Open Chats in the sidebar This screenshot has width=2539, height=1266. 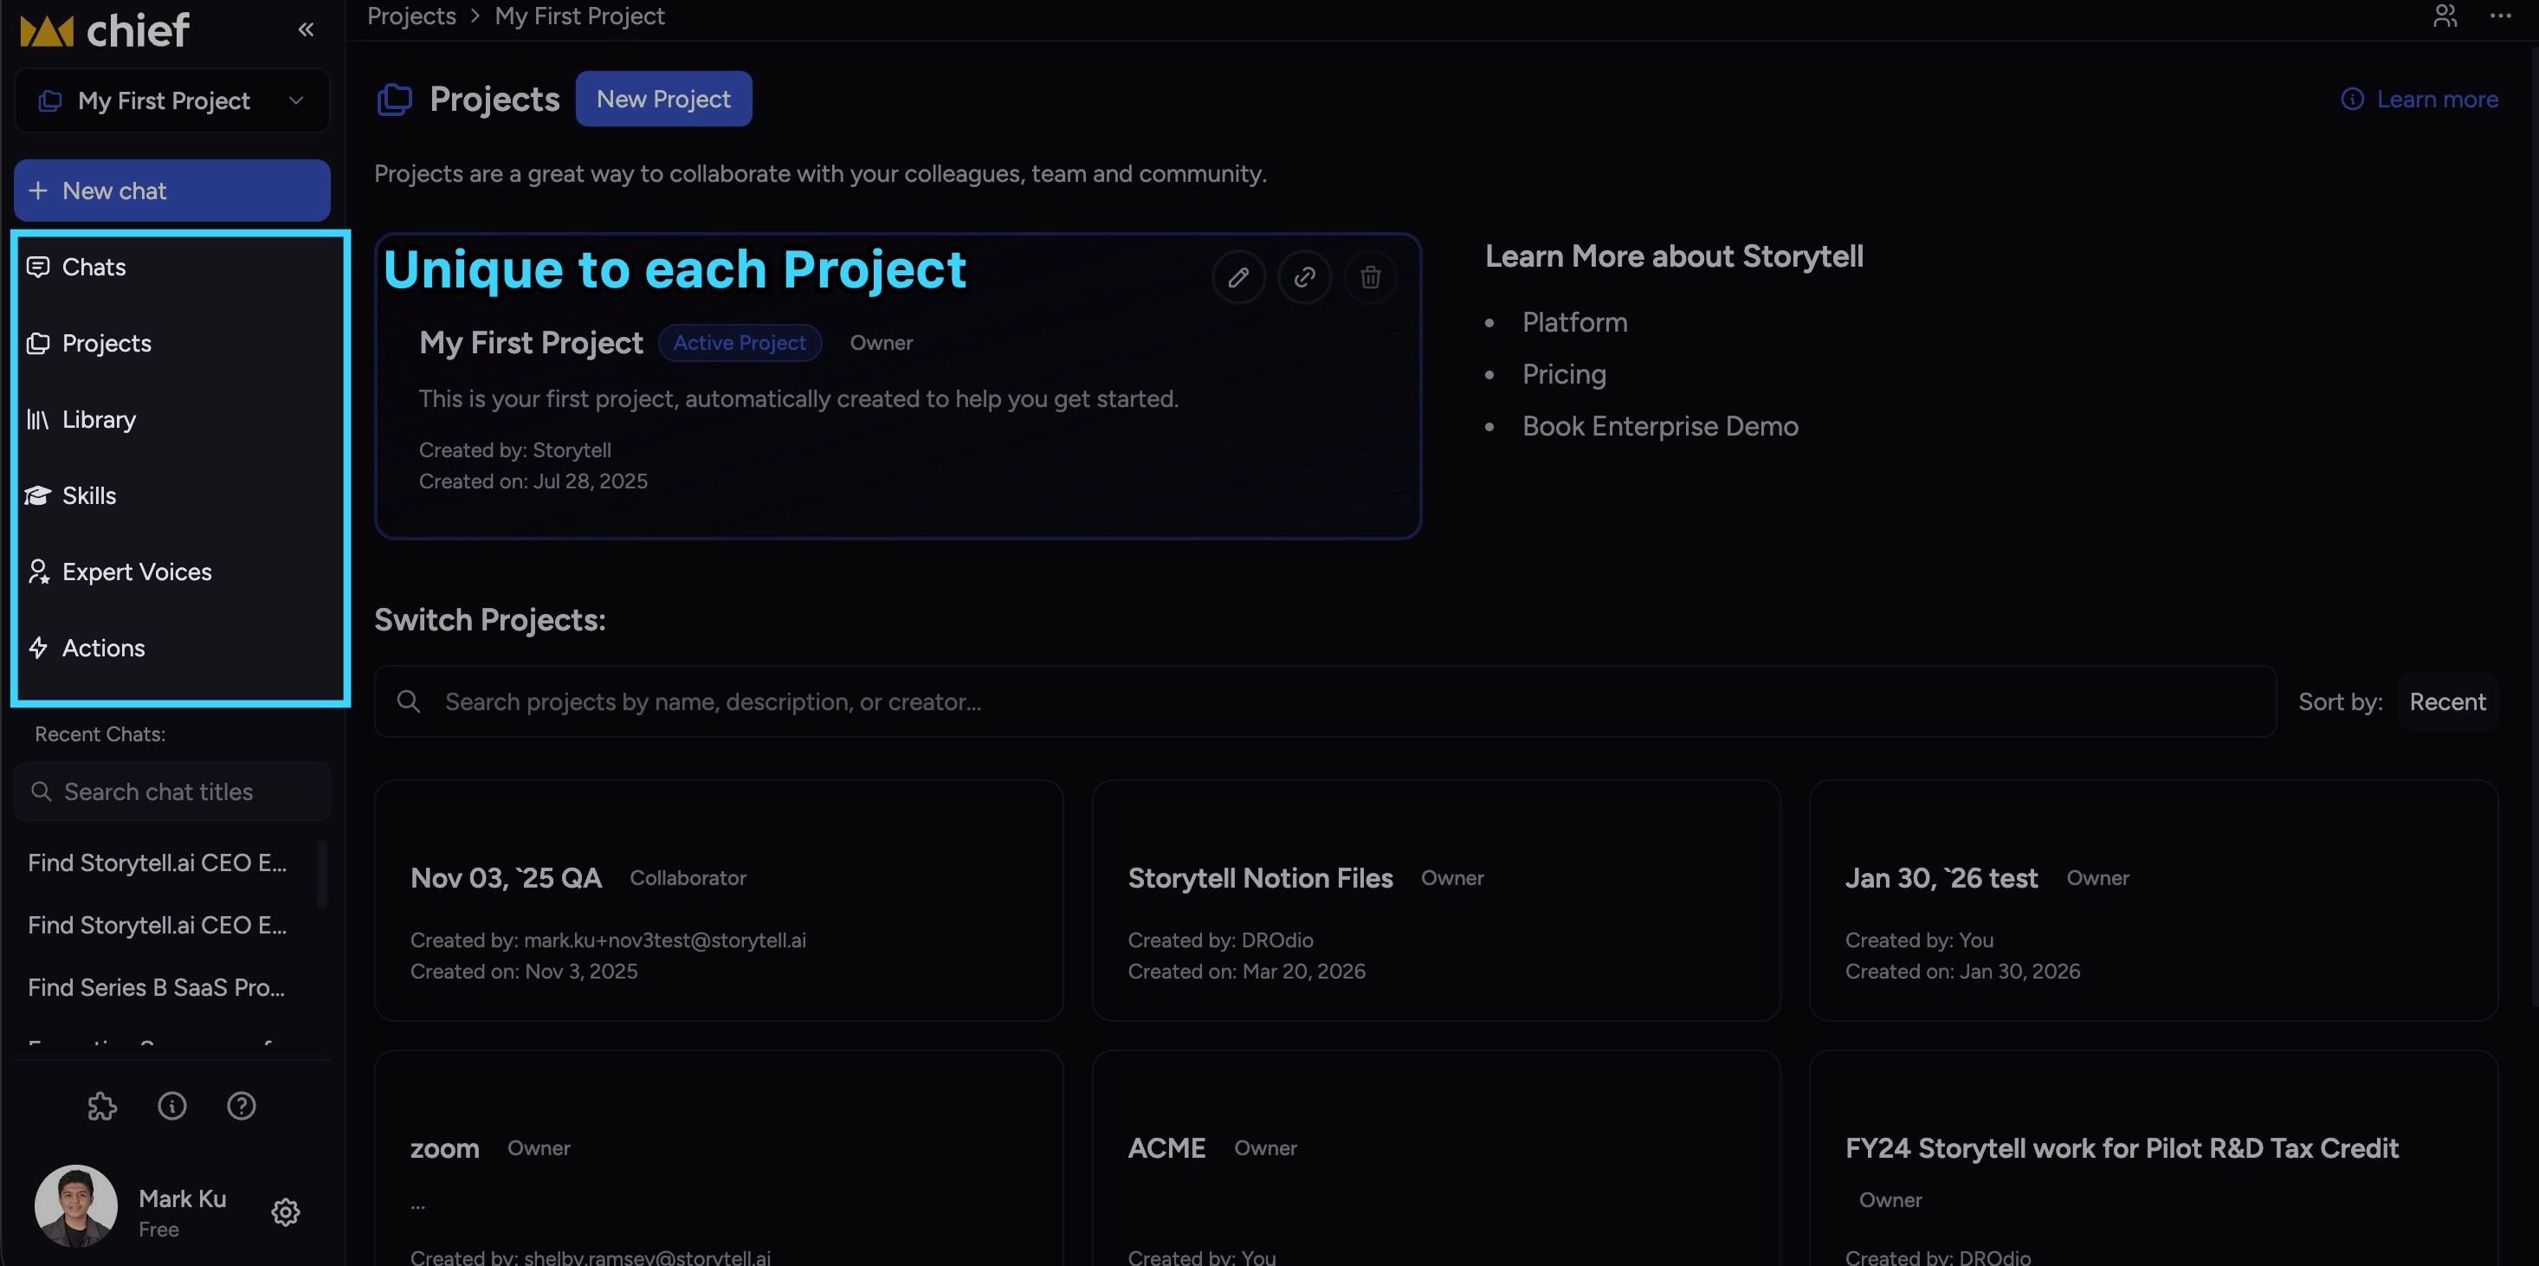pyautogui.click(x=94, y=268)
